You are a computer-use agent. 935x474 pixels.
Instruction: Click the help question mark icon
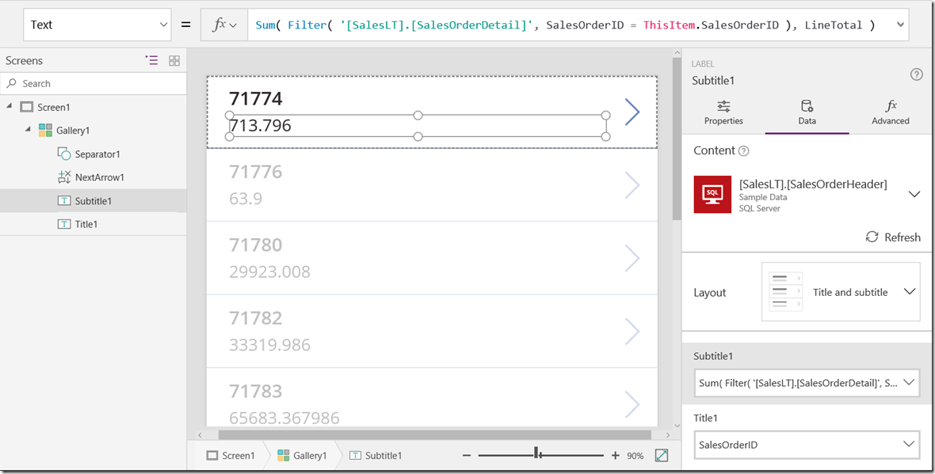pyautogui.click(x=916, y=74)
